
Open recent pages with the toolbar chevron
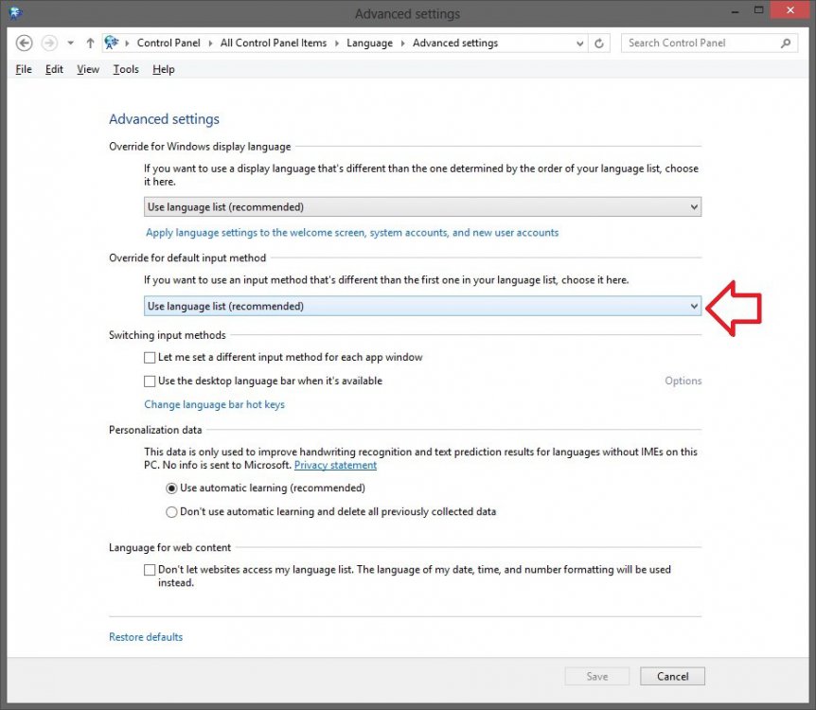pyautogui.click(x=70, y=43)
